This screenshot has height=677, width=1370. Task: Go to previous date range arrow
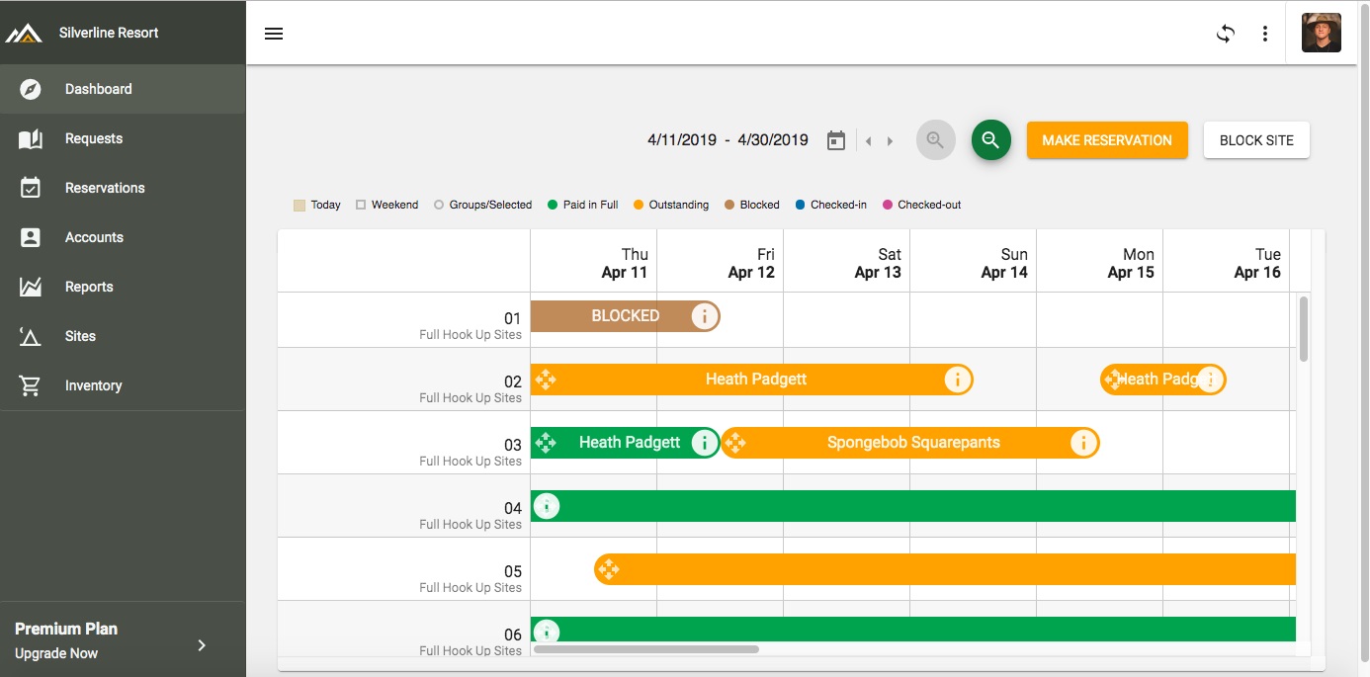click(869, 141)
